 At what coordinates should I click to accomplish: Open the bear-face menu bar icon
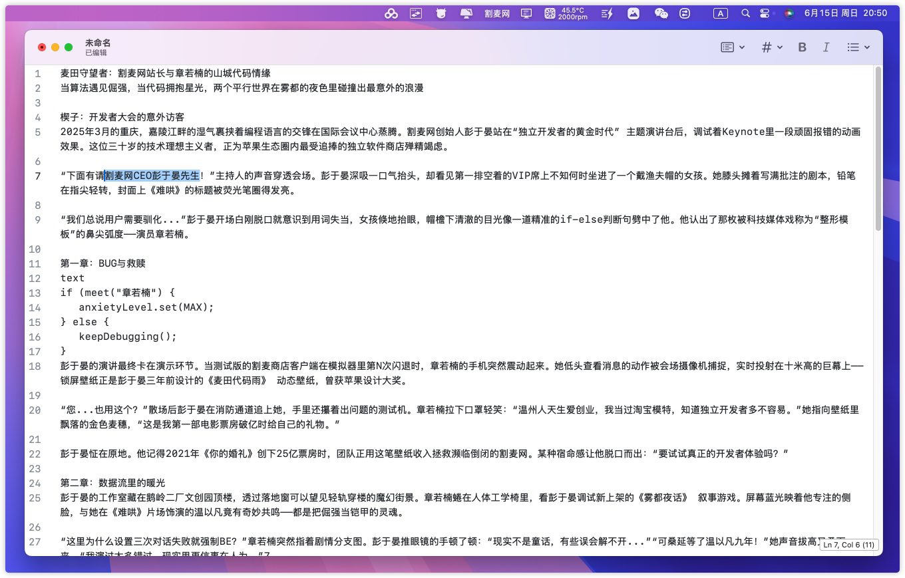point(441,13)
